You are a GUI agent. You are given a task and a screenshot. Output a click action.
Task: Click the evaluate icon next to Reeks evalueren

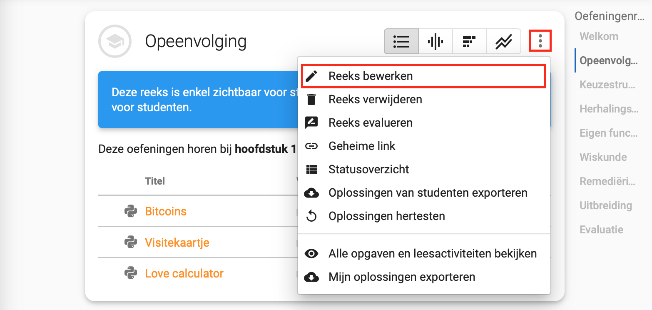pos(311,122)
